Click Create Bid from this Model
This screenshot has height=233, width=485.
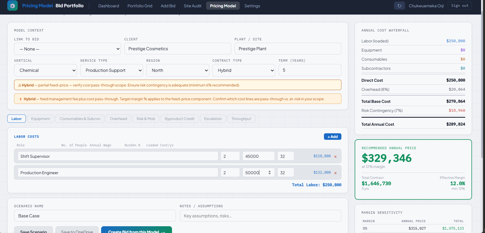point(136,230)
